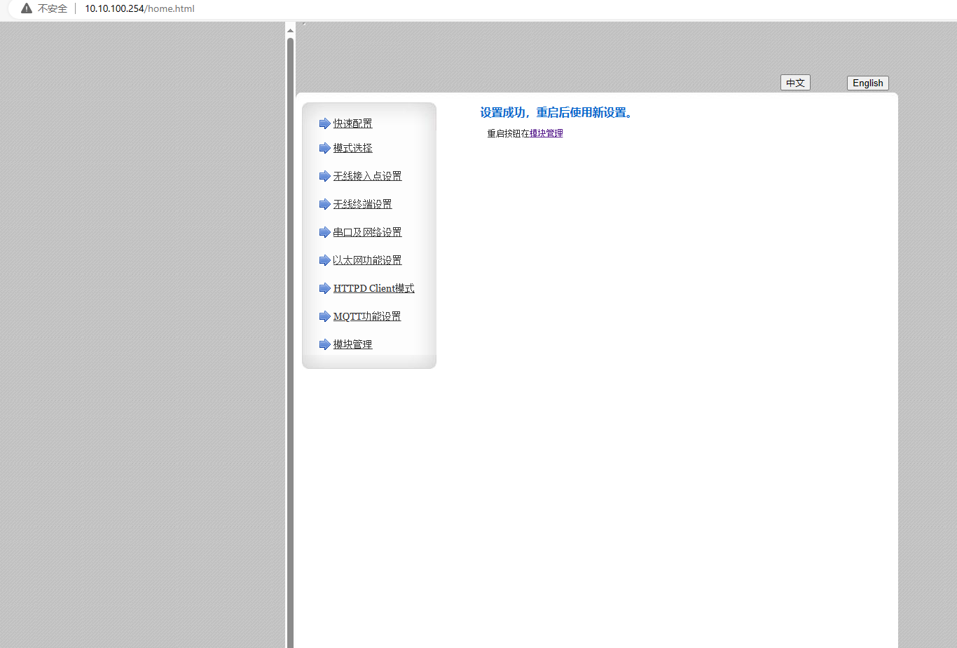The height and width of the screenshot is (648, 957).
Task: Click the arrow icon beside 串口及网络设置
Action: point(324,232)
